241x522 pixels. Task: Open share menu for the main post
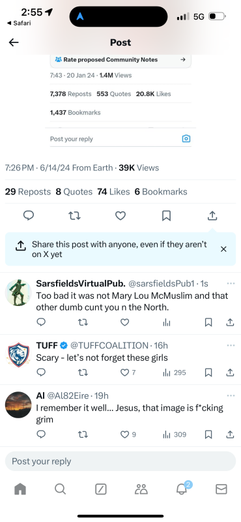[x=212, y=216]
